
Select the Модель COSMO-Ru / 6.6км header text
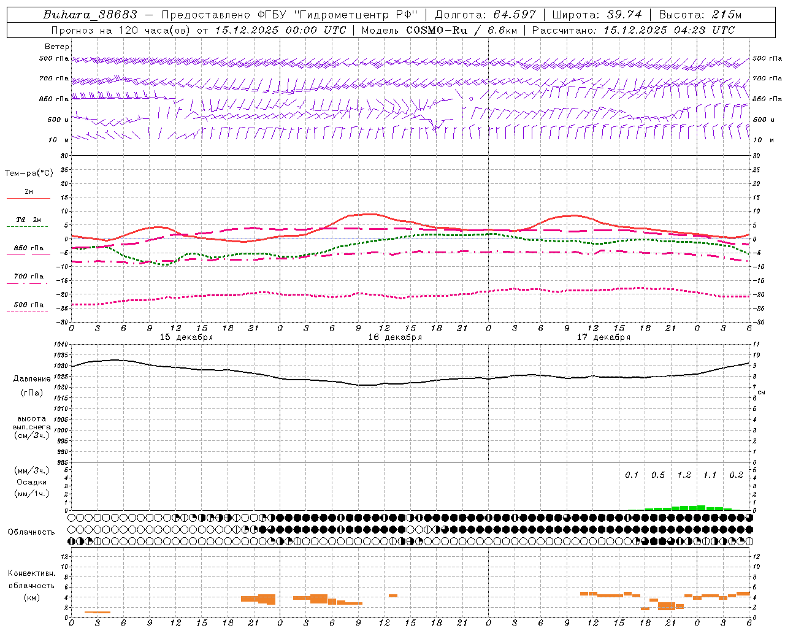point(438,30)
